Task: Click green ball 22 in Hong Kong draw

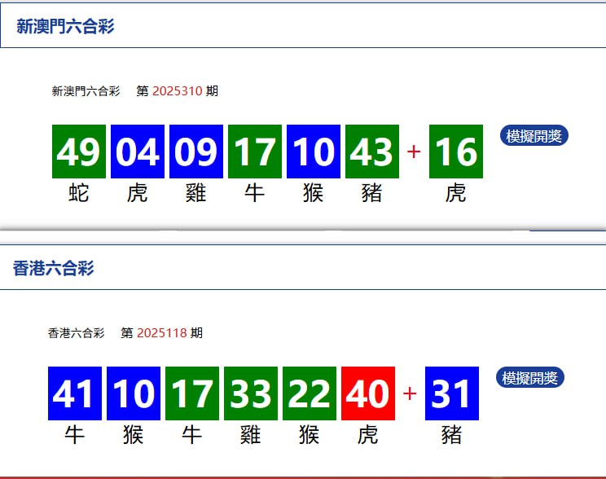Action: pyautogui.click(x=310, y=393)
